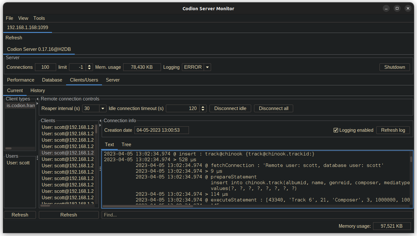Viewport: 417px width, 236px height.
Task: Click the Refresh log button
Action: click(x=393, y=130)
